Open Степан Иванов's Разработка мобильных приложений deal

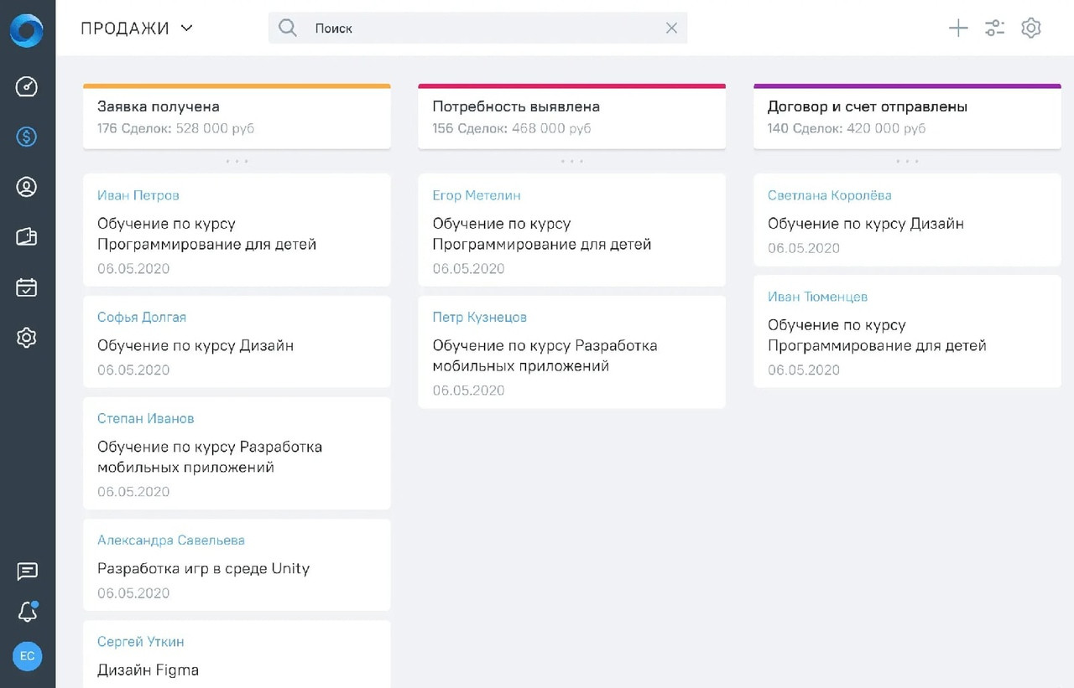pos(210,457)
